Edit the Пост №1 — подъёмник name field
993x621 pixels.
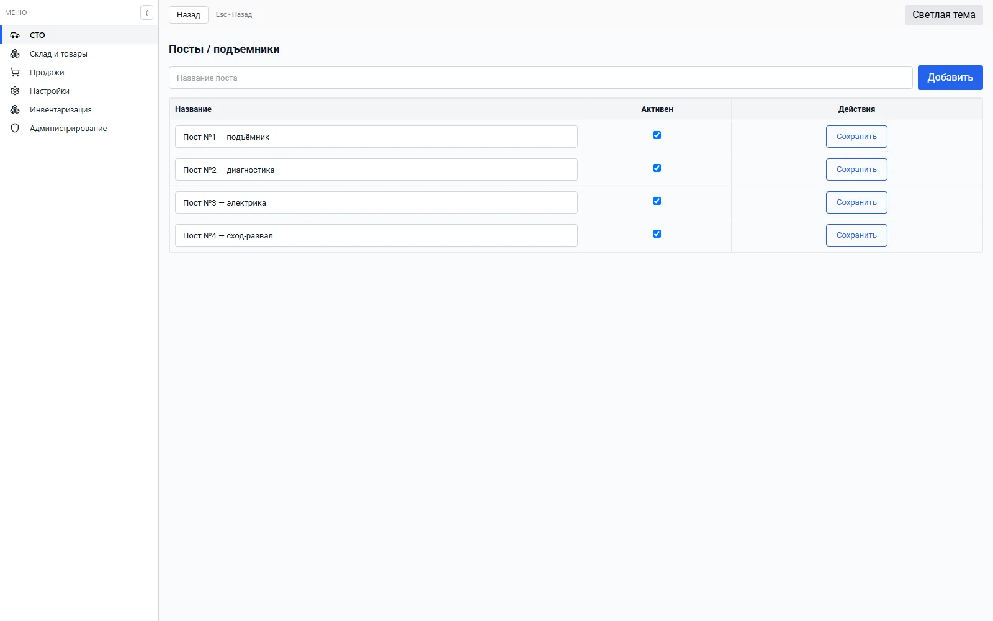click(376, 137)
